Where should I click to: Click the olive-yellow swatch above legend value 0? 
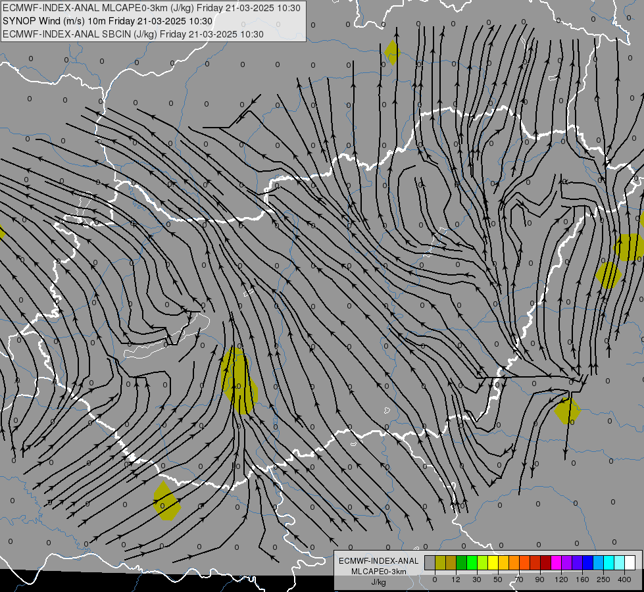tap(441, 562)
